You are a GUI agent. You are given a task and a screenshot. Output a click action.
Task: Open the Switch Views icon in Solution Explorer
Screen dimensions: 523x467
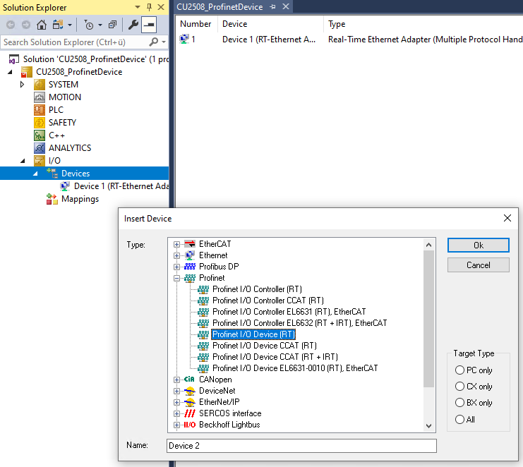tap(58, 25)
